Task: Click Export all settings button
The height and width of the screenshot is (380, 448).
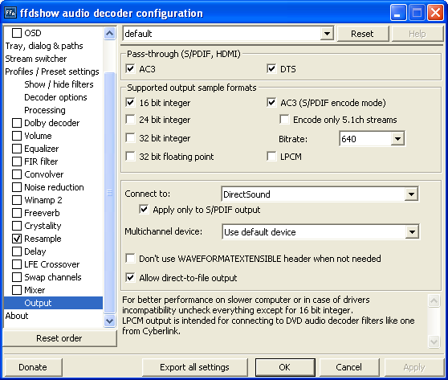Action: click(x=194, y=367)
